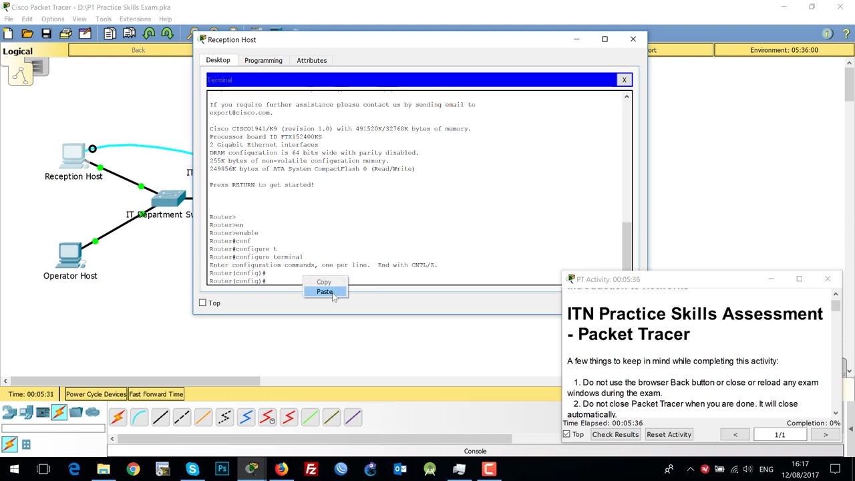Viewport: 855px width, 481px height.
Task: Open the info icon in main toolbar
Action: [827, 33]
